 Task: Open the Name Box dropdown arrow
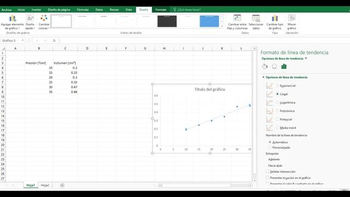[22, 40]
